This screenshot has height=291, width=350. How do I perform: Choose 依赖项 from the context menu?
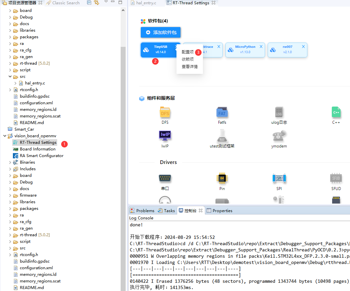pyautogui.click(x=188, y=59)
